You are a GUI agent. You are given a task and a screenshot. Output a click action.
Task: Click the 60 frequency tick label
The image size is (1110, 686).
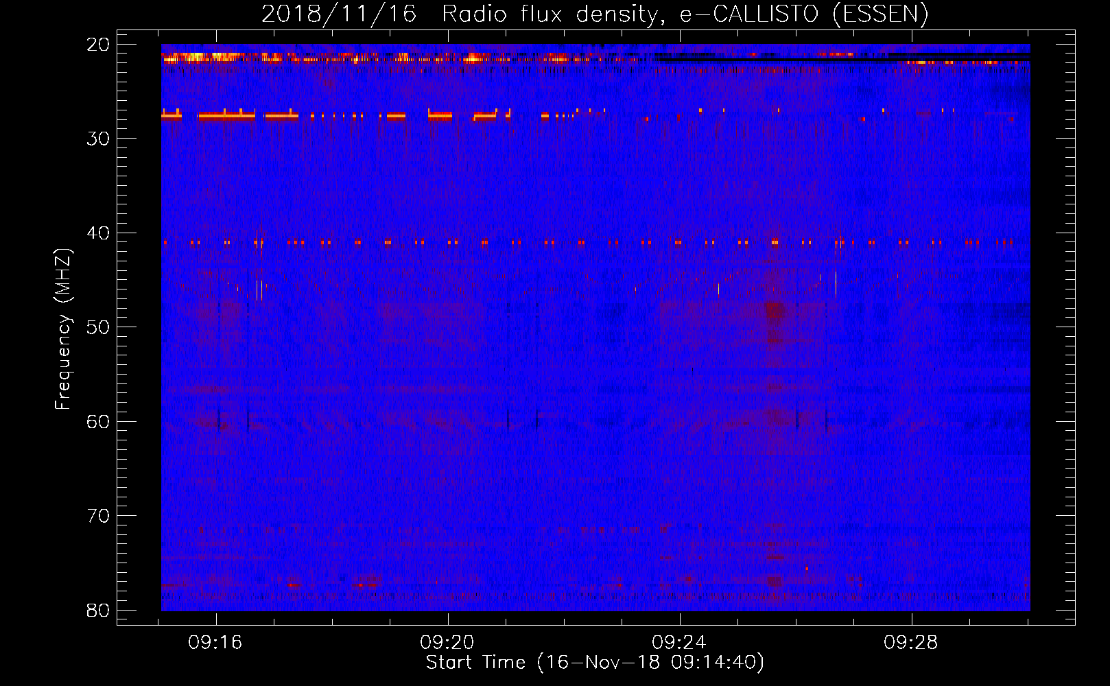coord(99,422)
